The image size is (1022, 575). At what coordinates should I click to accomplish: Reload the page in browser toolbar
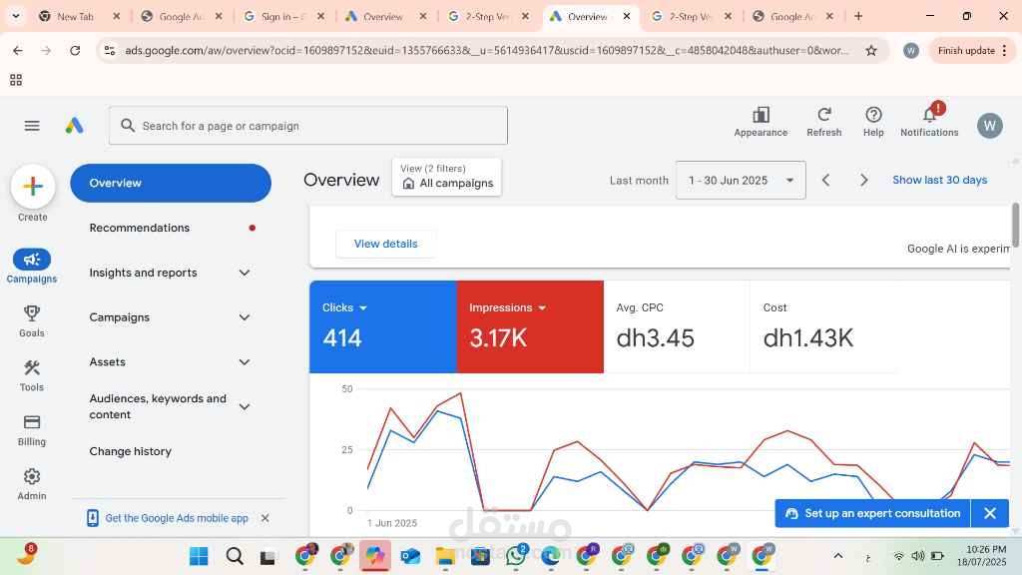75,50
